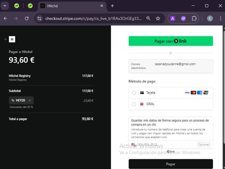Open the phone country flag dropdown

(134, 144)
